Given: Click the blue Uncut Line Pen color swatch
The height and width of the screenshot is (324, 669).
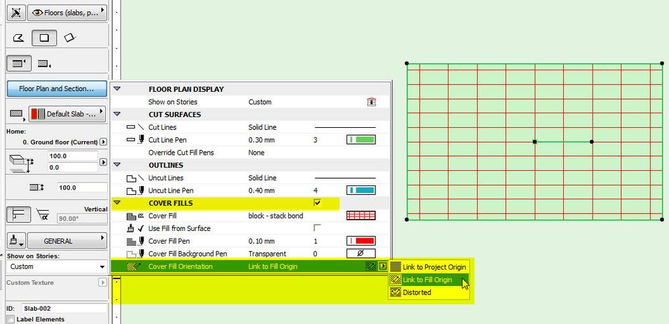Looking at the screenshot, I should click(x=361, y=190).
